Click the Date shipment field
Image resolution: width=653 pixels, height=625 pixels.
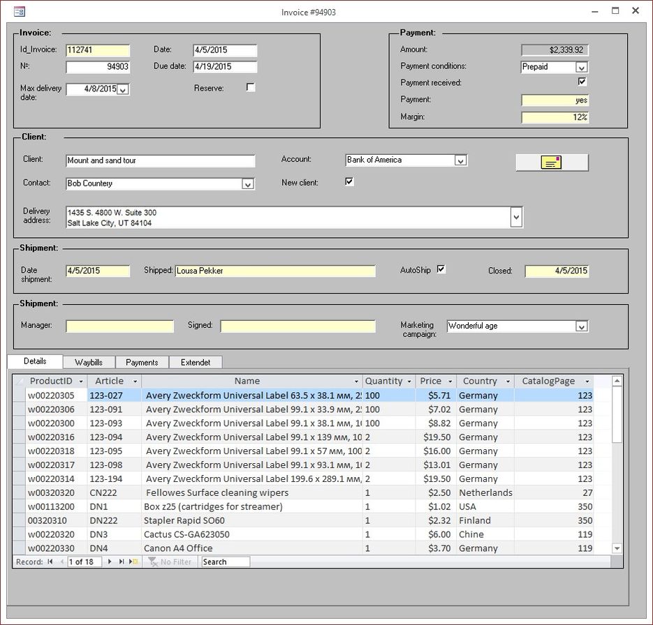[x=98, y=271]
